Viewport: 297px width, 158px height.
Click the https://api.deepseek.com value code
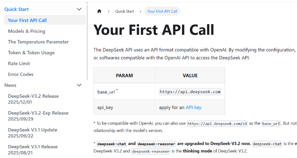(190, 92)
